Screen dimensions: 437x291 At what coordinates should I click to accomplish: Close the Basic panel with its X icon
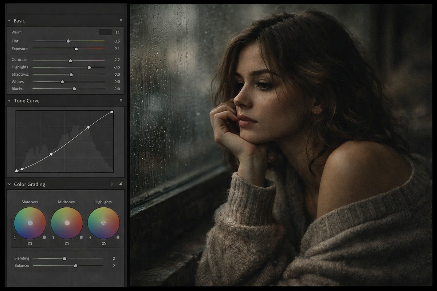tap(121, 20)
